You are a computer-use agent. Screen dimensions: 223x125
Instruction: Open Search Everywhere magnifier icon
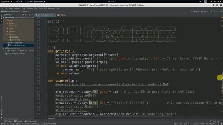point(221,11)
